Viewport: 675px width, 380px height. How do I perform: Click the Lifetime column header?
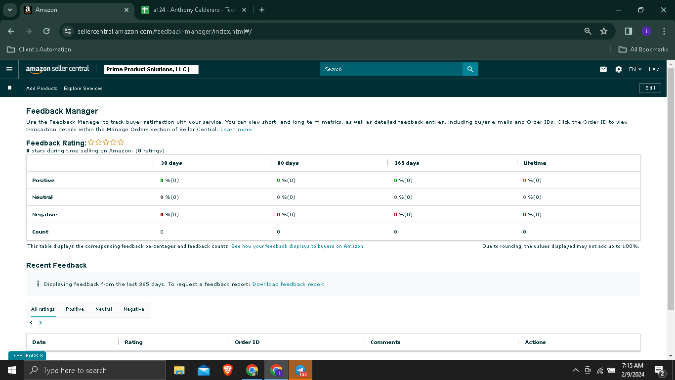[x=535, y=163]
